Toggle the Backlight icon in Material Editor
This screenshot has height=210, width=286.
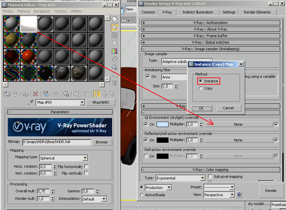(x=115, y=27)
